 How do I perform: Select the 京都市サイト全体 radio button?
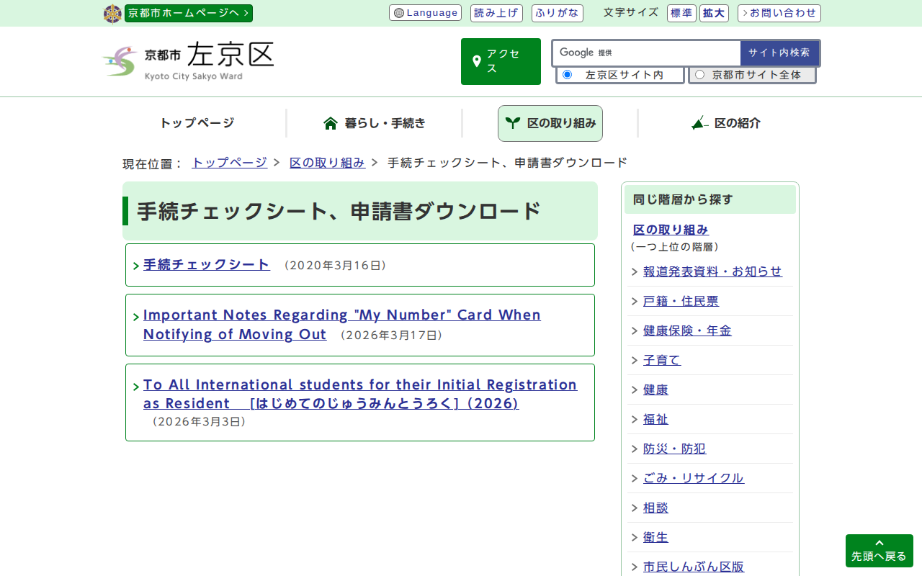click(x=699, y=75)
